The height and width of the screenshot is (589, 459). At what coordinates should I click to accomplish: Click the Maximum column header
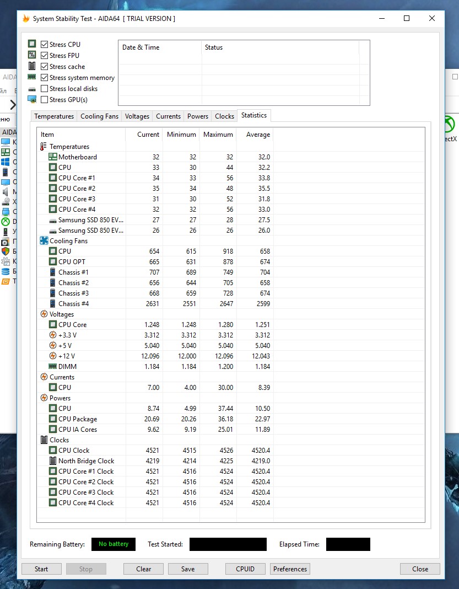pos(218,135)
